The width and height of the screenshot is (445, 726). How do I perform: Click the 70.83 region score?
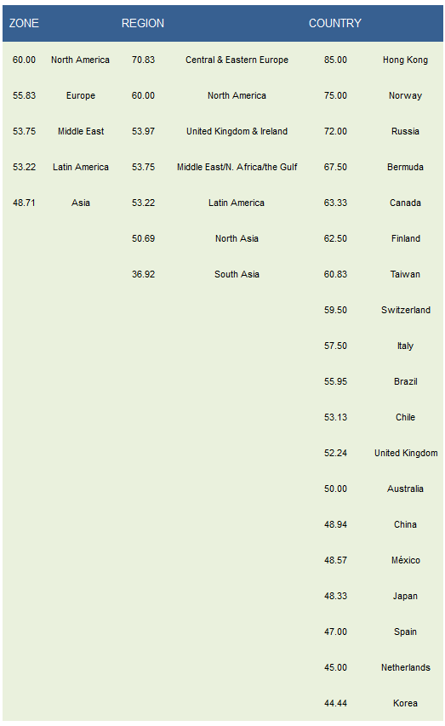click(143, 60)
